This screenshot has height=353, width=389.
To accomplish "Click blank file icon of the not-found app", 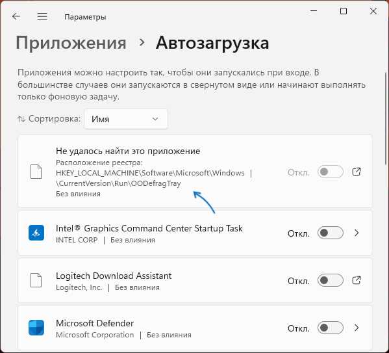I will coord(36,172).
